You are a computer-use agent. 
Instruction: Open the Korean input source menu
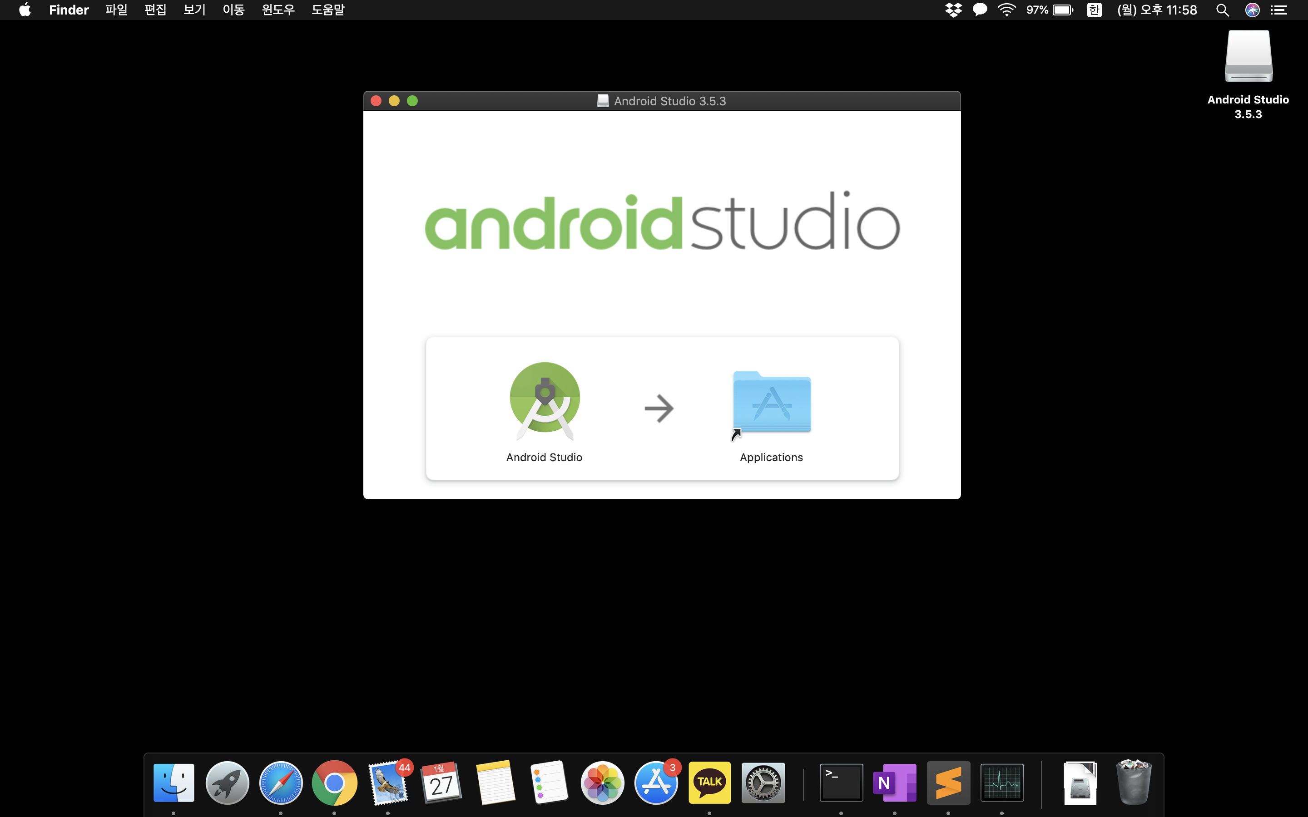click(x=1094, y=10)
